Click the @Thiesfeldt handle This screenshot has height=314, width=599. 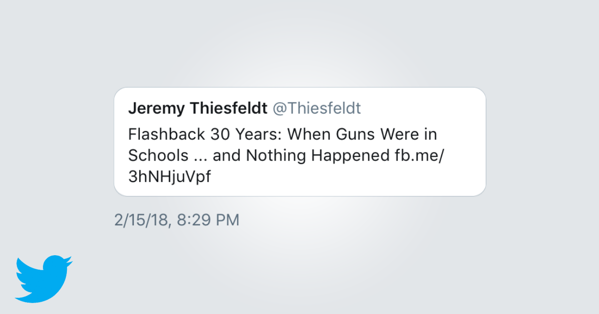(x=316, y=109)
